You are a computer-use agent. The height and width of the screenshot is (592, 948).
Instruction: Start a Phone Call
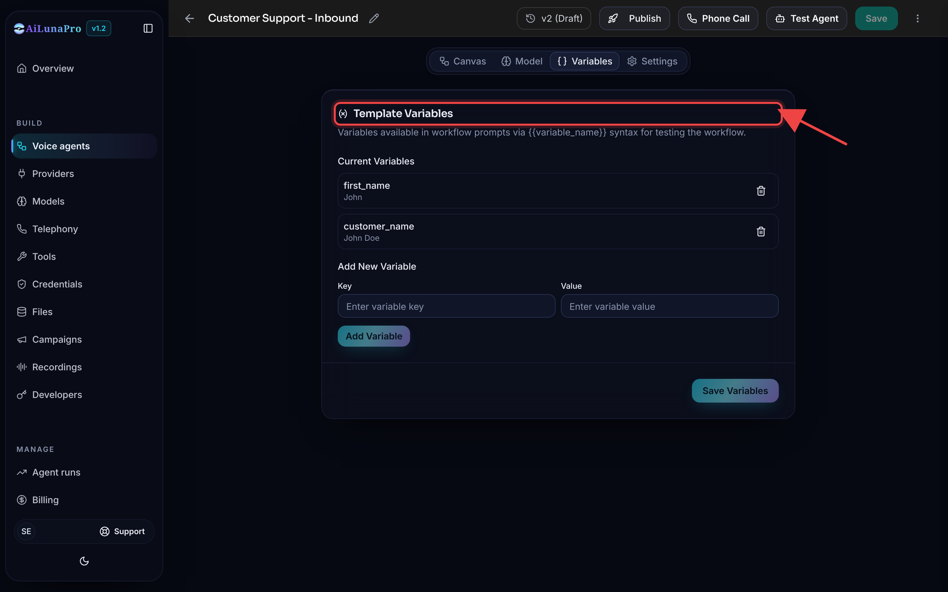click(x=718, y=18)
